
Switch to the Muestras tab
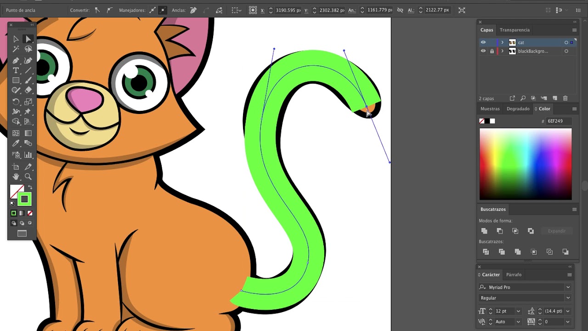490,109
